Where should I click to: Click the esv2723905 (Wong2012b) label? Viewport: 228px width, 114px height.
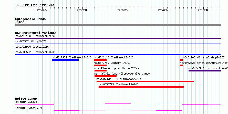click(32, 47)
